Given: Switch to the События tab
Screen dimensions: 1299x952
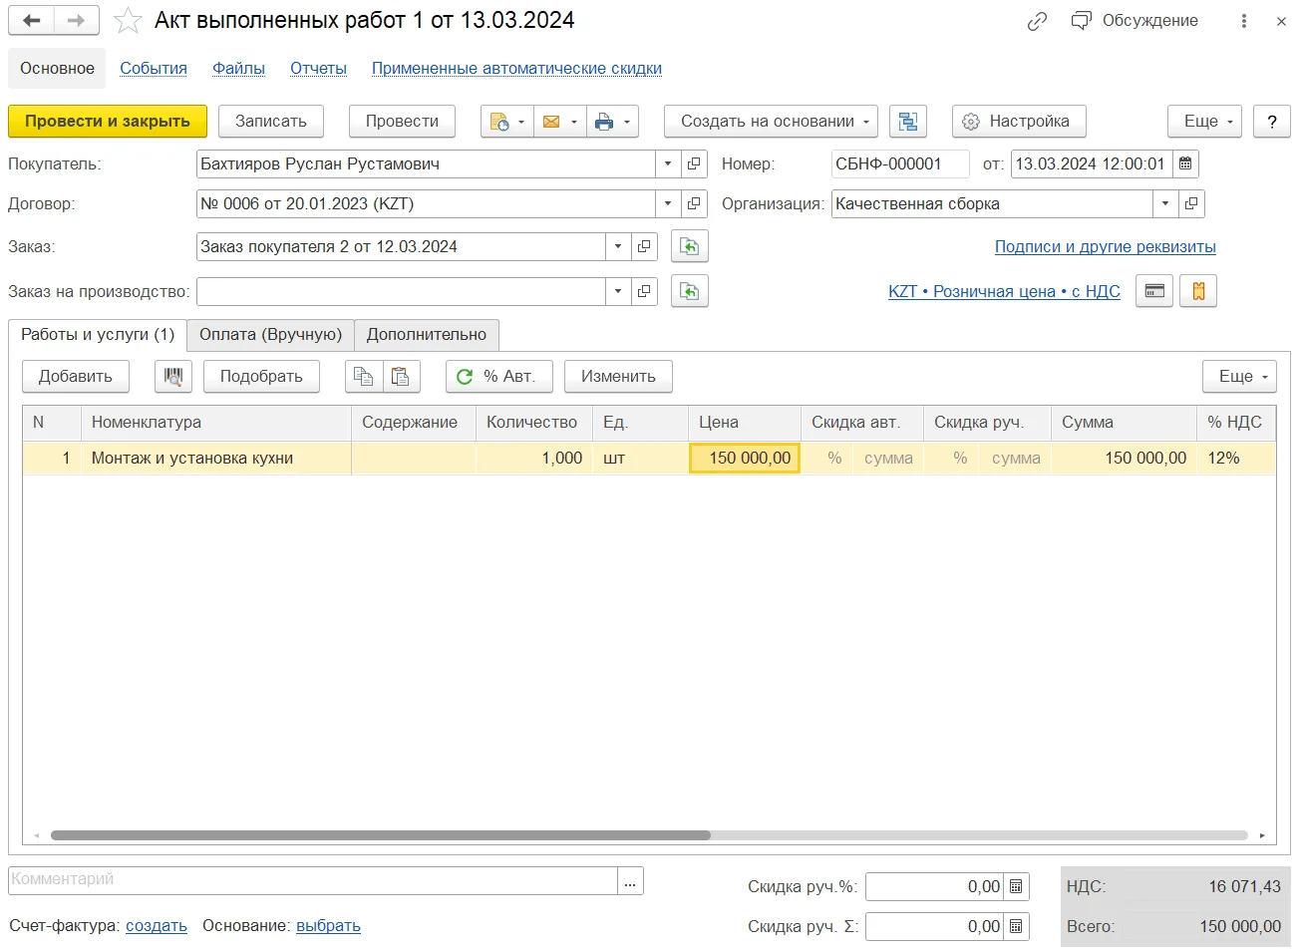Looking at the screenshot, I should click(x=154, y=68).
